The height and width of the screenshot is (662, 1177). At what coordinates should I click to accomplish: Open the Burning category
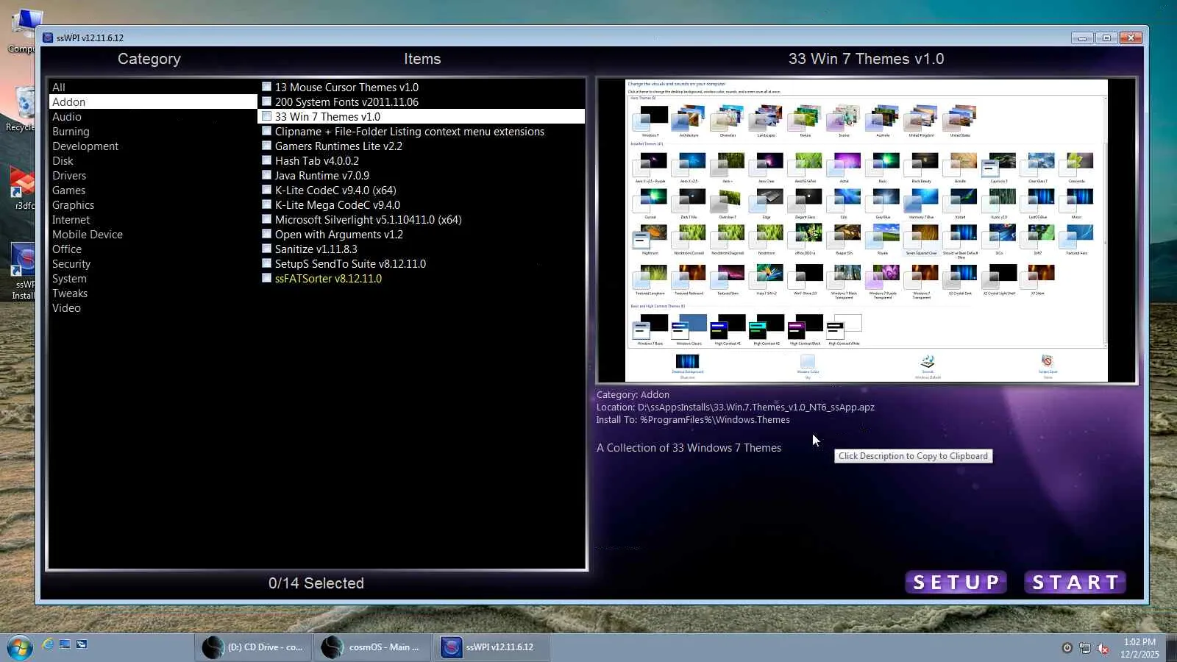click(x=153, y=132)
